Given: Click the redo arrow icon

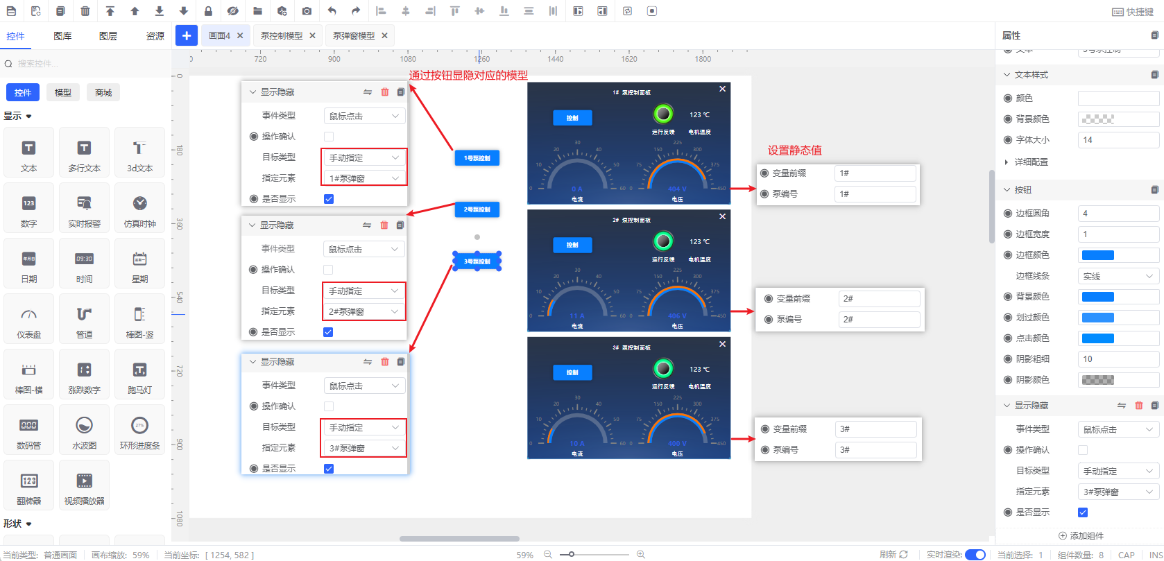Looking at the screenshot, I should (356, 11).
